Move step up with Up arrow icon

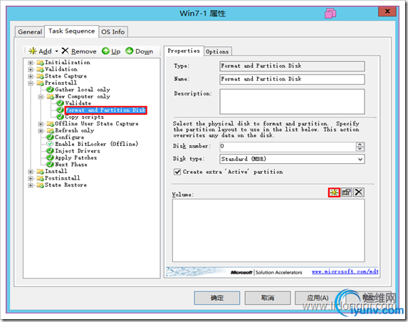(x=105, y=51)
